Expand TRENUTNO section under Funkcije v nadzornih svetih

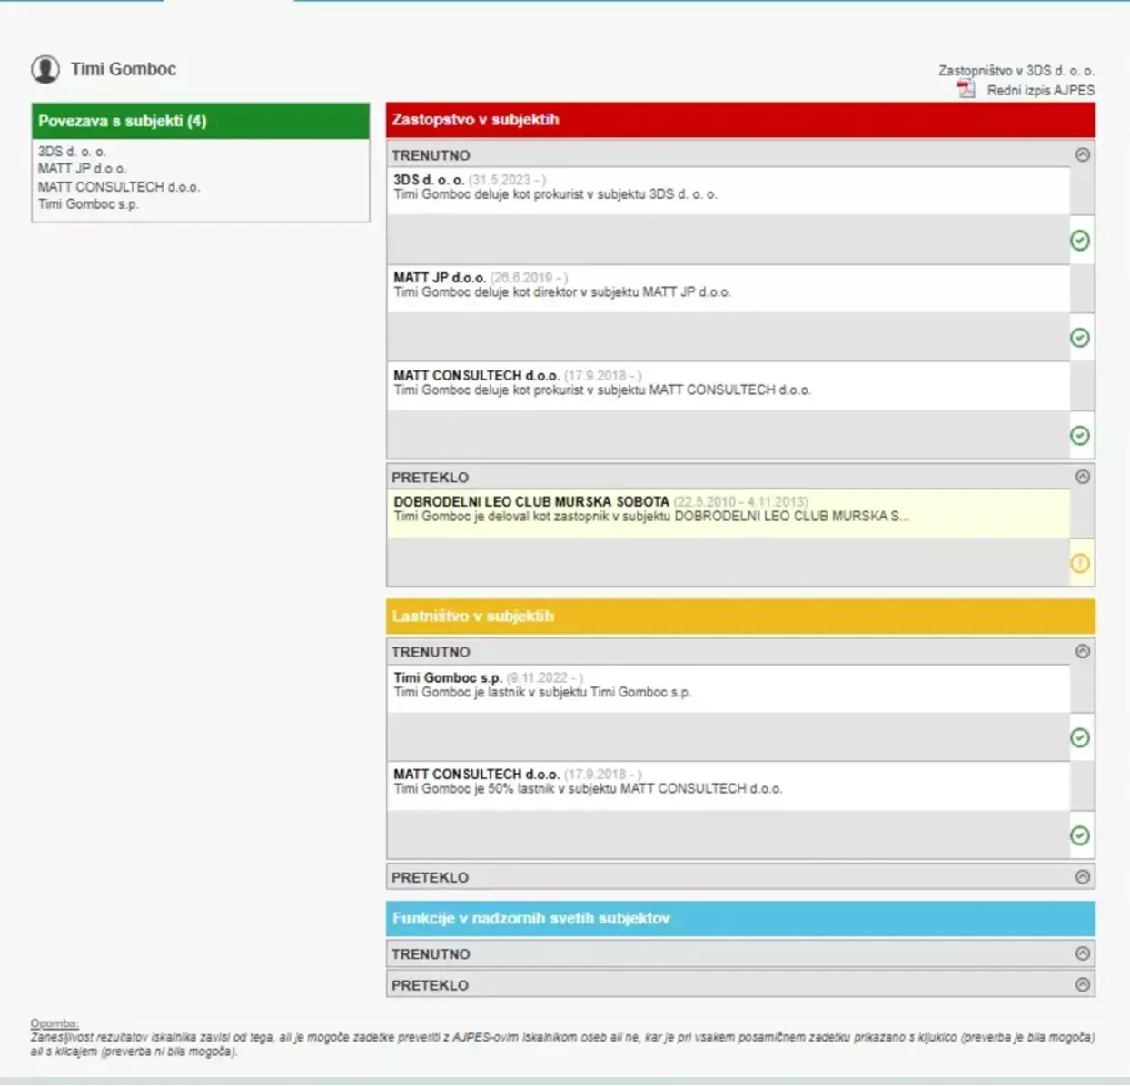pyautogui.click(x=1082, y=954)
